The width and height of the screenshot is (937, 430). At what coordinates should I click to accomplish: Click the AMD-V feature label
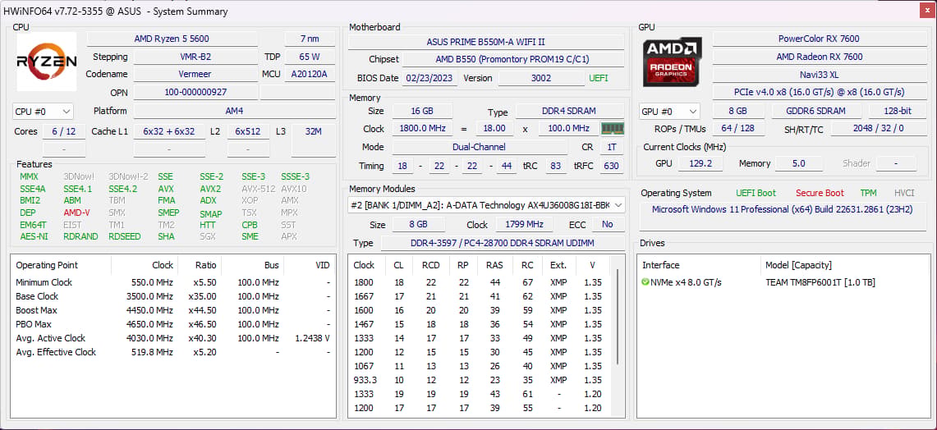click(x=76, y=213)
